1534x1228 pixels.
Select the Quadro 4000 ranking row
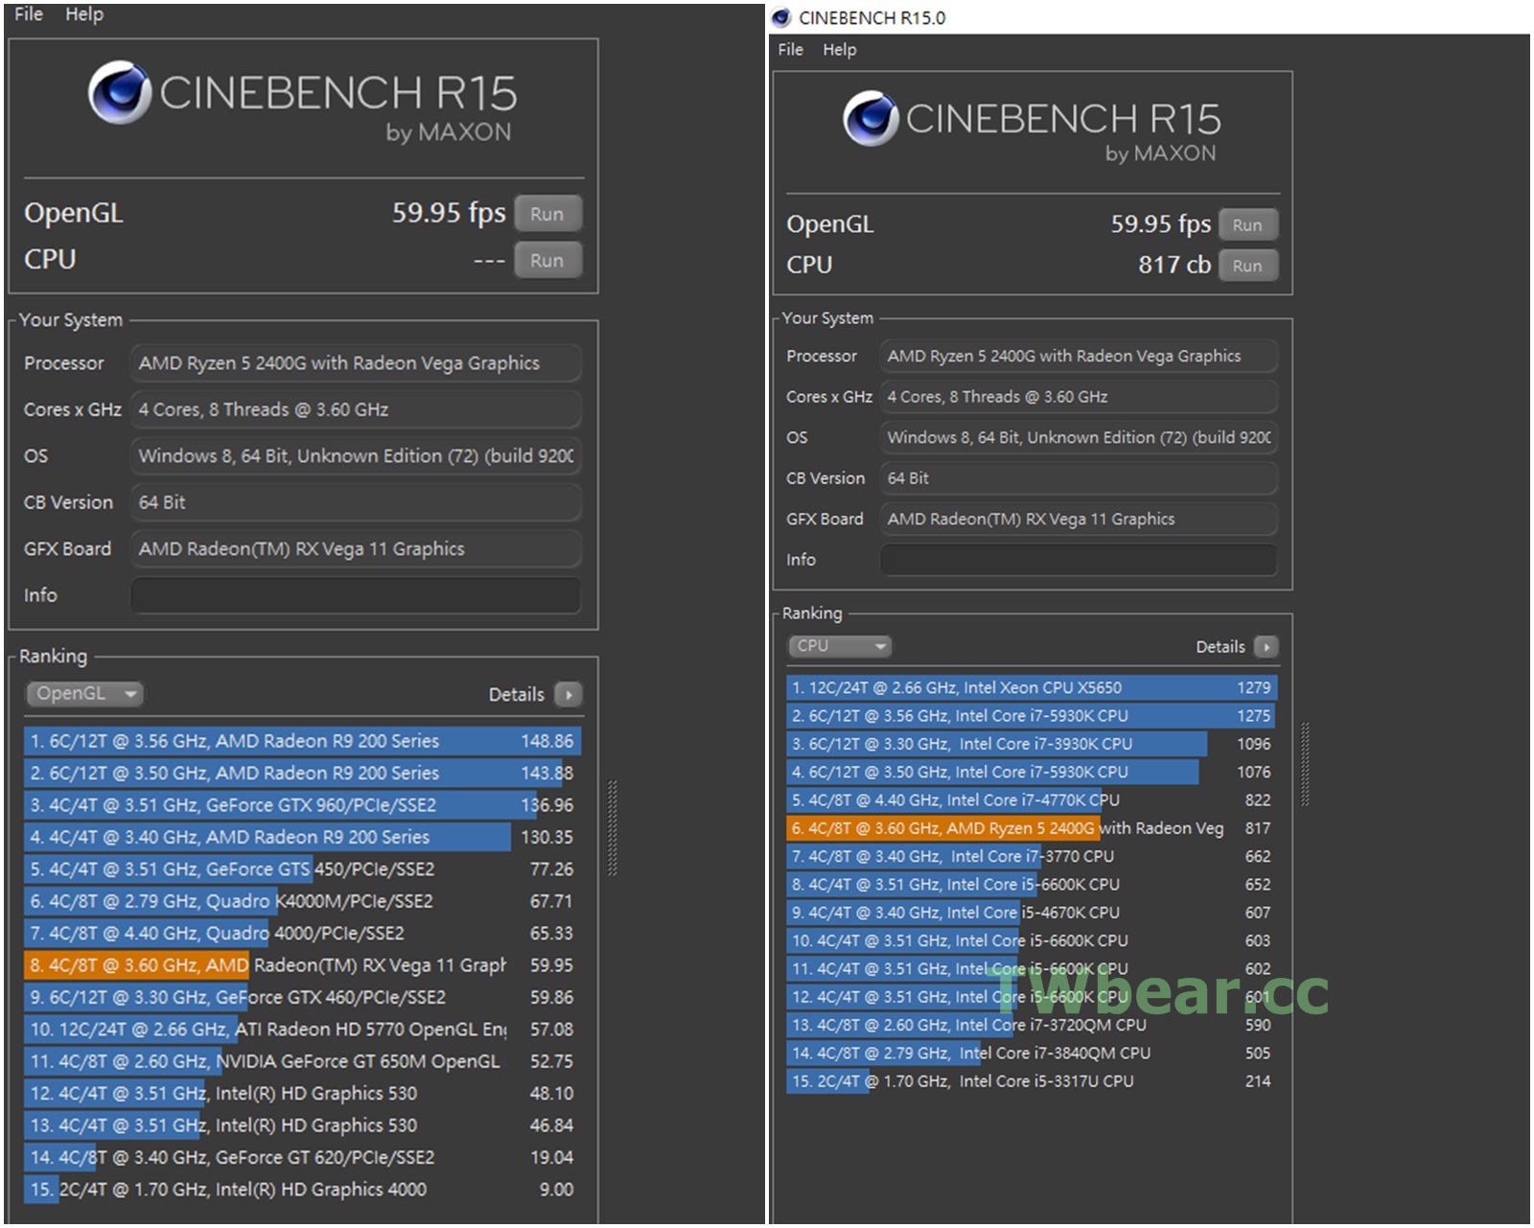click(x=303, y=933)
